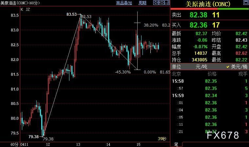Click the 80.0 price axis label
Screen dimensions: 249x147
coord(15,118)
